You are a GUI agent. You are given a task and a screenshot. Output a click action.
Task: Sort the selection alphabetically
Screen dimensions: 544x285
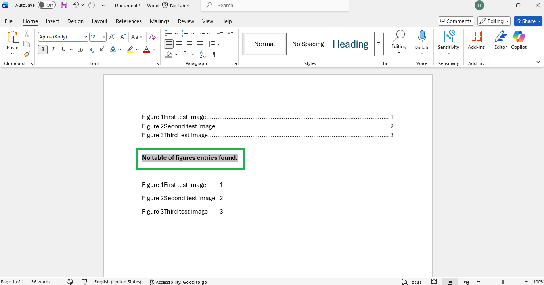click(x=203, y=54)
